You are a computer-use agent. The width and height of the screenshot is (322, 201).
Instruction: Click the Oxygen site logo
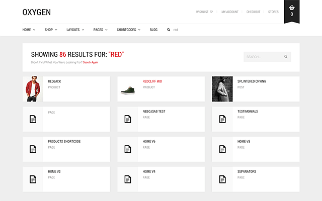(37, 12)
